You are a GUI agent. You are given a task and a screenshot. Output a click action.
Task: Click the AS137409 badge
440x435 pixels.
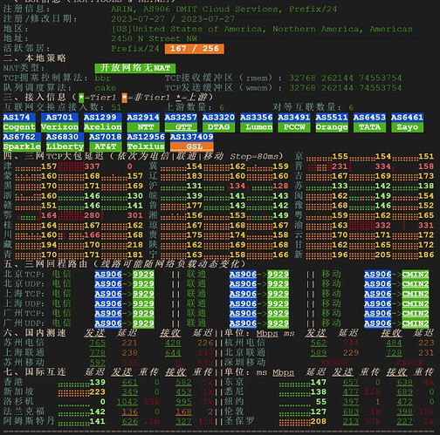point(192,137)
